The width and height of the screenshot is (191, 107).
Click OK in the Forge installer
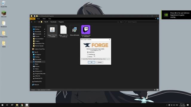click(92, 62)
